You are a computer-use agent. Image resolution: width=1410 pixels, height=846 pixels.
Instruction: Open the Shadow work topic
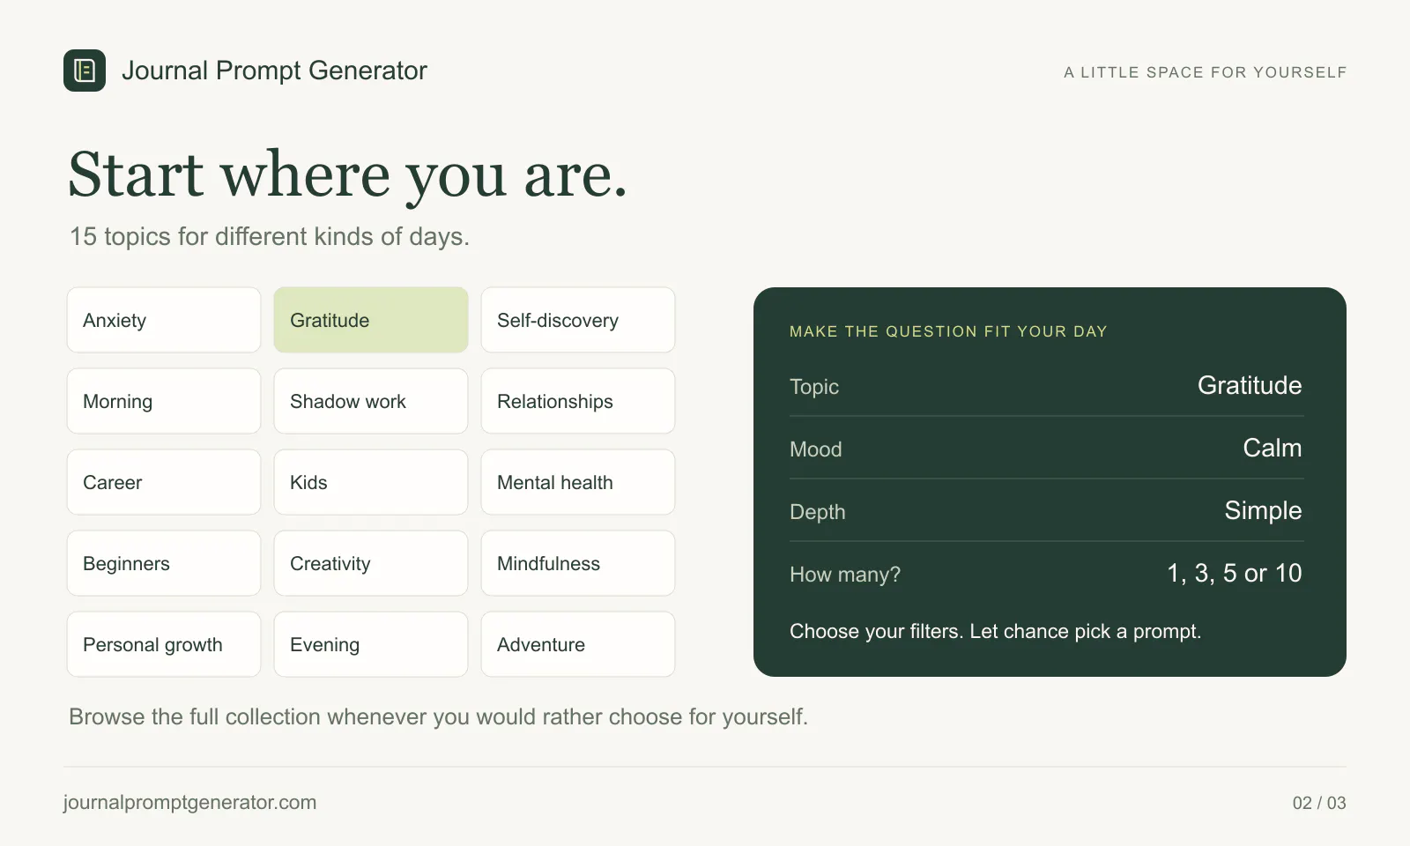tap(371, 401)
